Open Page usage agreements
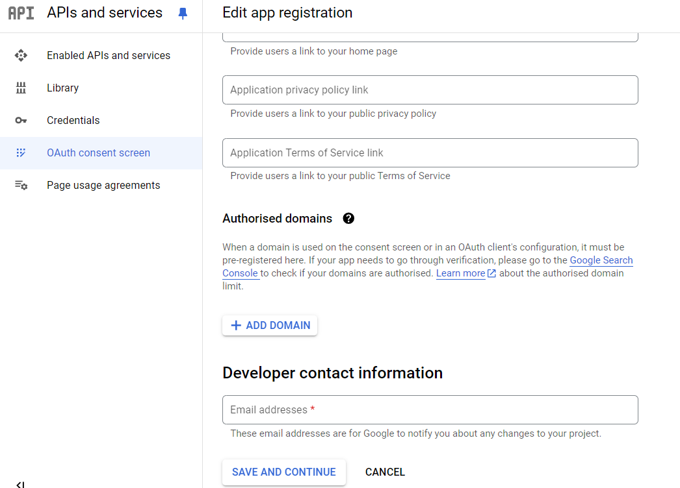 pyautogui.click(x=101, y=186)
